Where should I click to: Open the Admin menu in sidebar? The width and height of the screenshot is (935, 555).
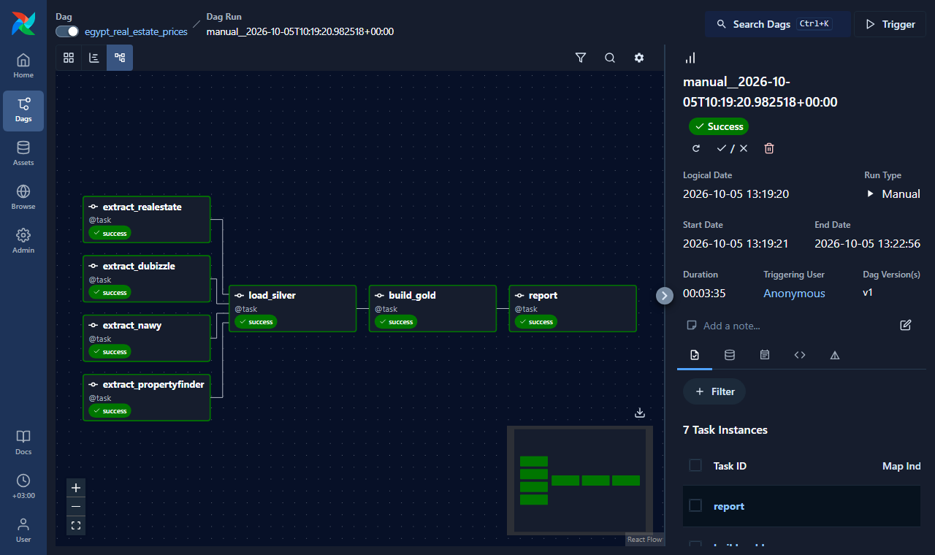click(x=23, y=242)
